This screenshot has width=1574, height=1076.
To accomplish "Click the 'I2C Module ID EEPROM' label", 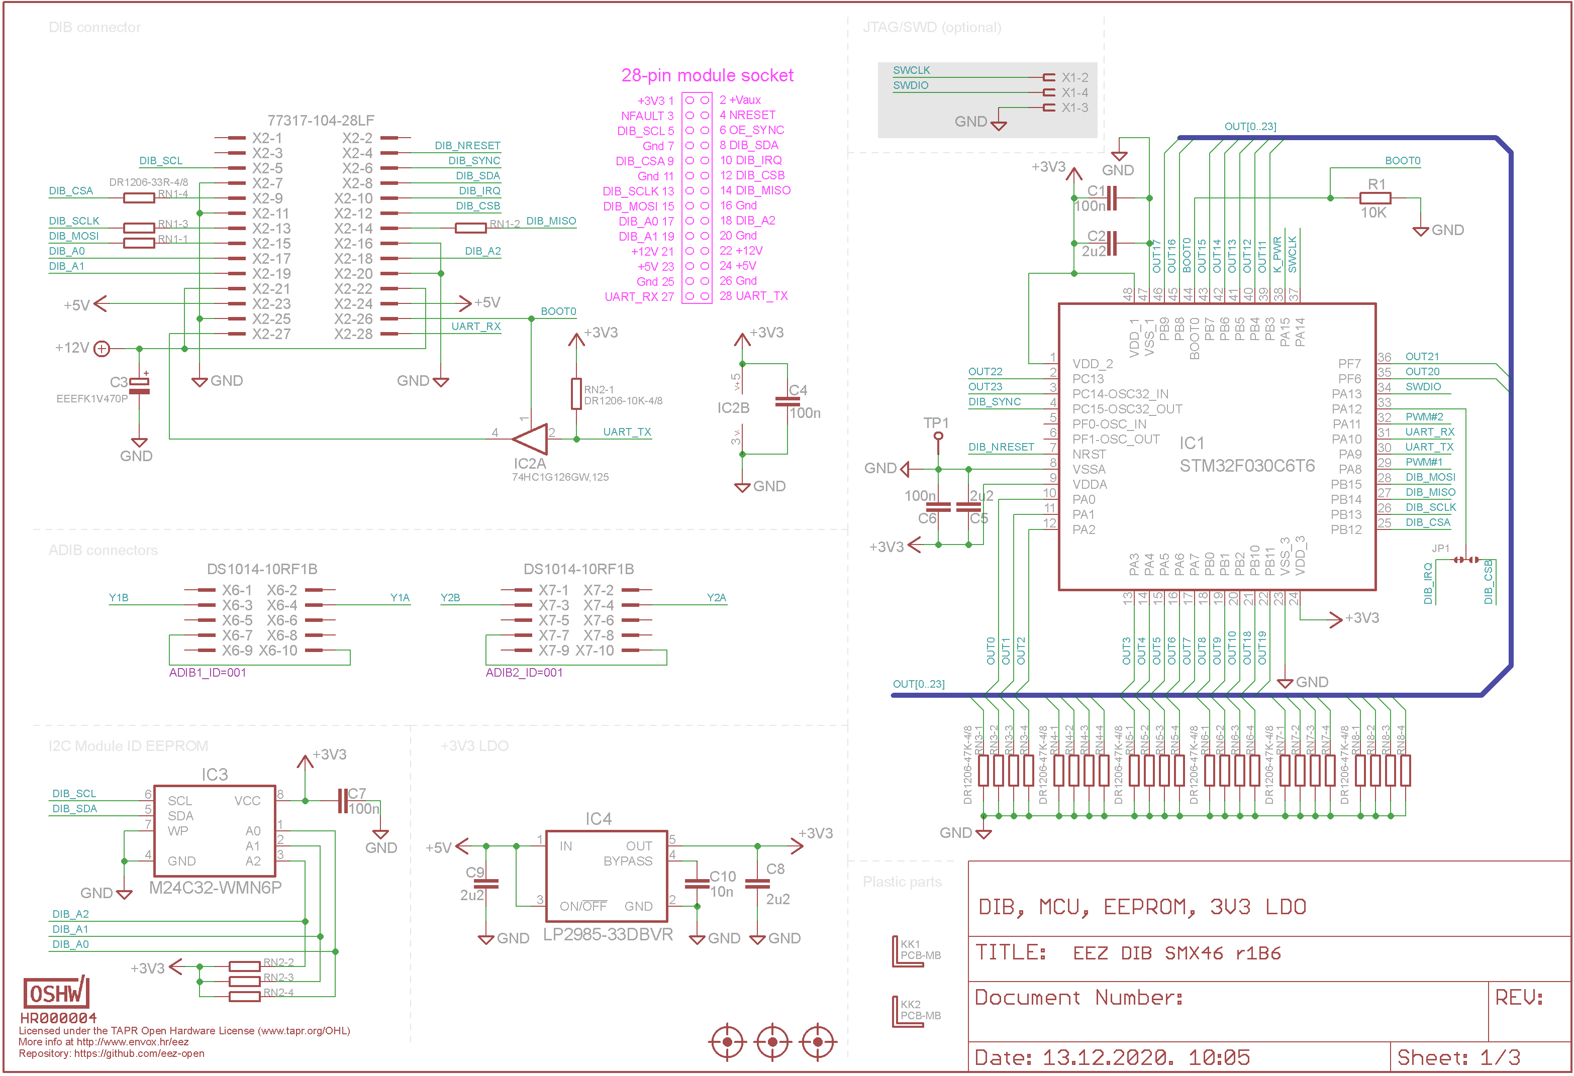I will tap(128, 746).
